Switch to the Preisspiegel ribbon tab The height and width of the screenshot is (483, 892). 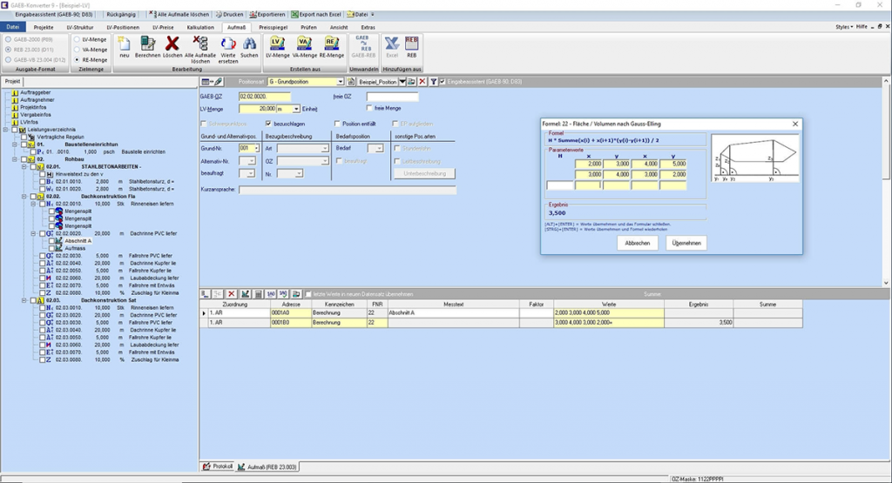pos(273,27)
